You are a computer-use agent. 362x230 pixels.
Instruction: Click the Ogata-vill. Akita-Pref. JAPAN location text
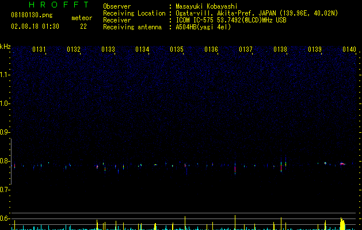pyautogui.click(x=257, y=13)
